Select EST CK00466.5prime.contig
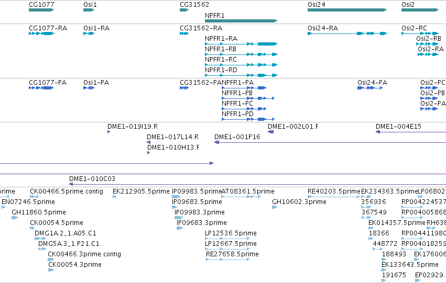Screen dimensions: 446x283 pos(34,197)
